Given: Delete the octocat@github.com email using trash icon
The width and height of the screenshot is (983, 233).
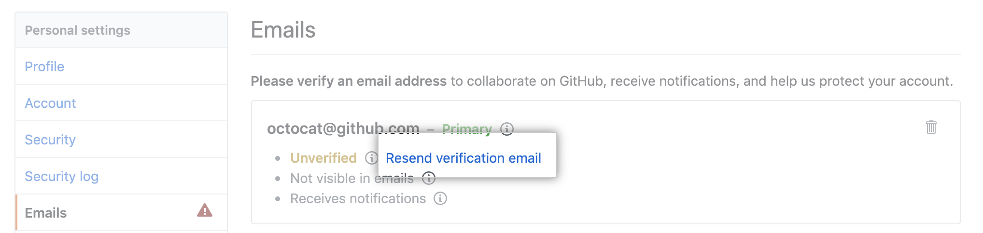Looking at the screenshot, I should (931, 127).
